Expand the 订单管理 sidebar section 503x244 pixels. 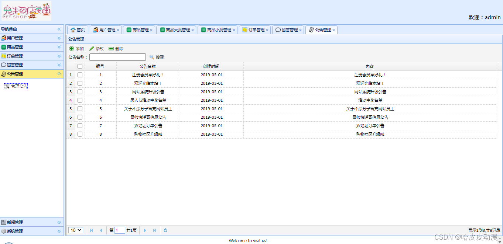point(59,56)
